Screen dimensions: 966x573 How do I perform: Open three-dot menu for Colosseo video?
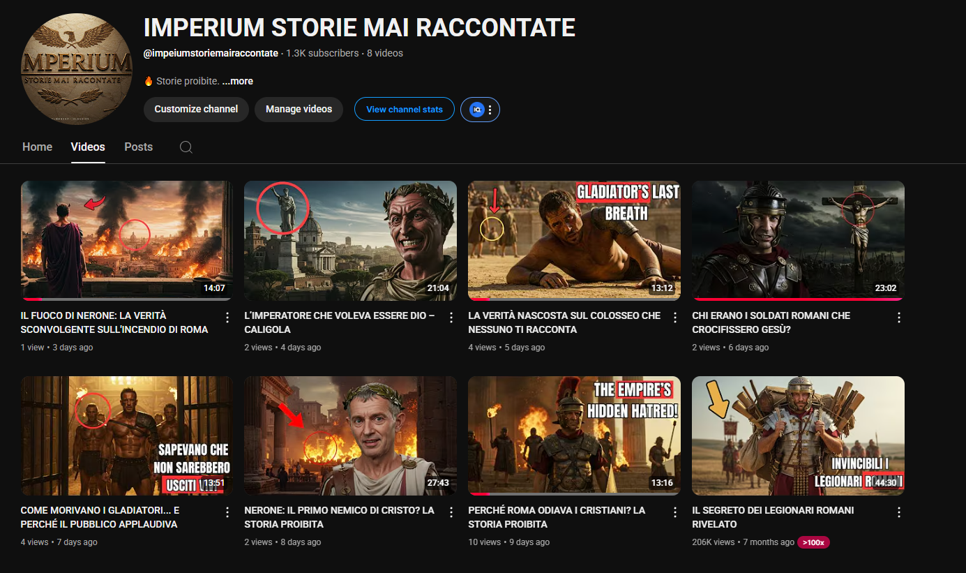[675, 318]
